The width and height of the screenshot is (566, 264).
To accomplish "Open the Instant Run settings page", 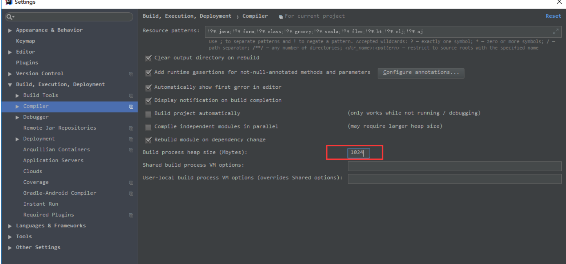I will pos(41,204).
